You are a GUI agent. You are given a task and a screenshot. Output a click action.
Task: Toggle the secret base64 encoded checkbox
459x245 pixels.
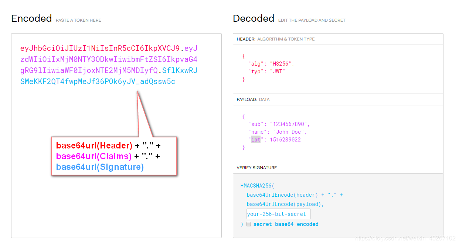249,224
